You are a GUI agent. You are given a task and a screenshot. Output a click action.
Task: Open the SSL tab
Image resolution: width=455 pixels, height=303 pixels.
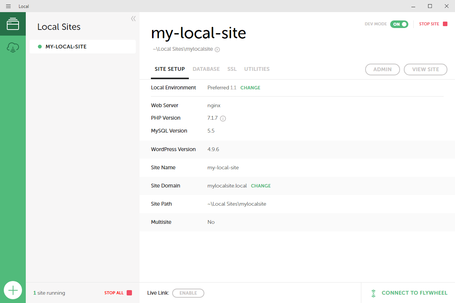click(x=232, y=69)
